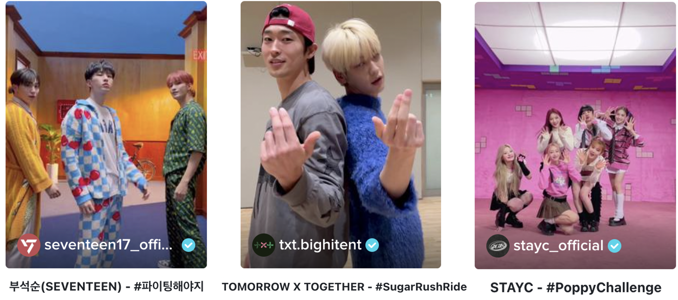This screenshot has height=300, width=678.
Task: Visit the txt.bighitent account name
Action: pos(320,245)
